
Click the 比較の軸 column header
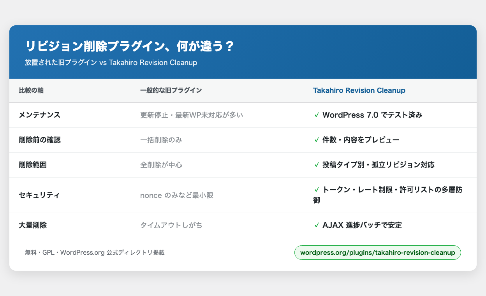(x=31, y=90)
